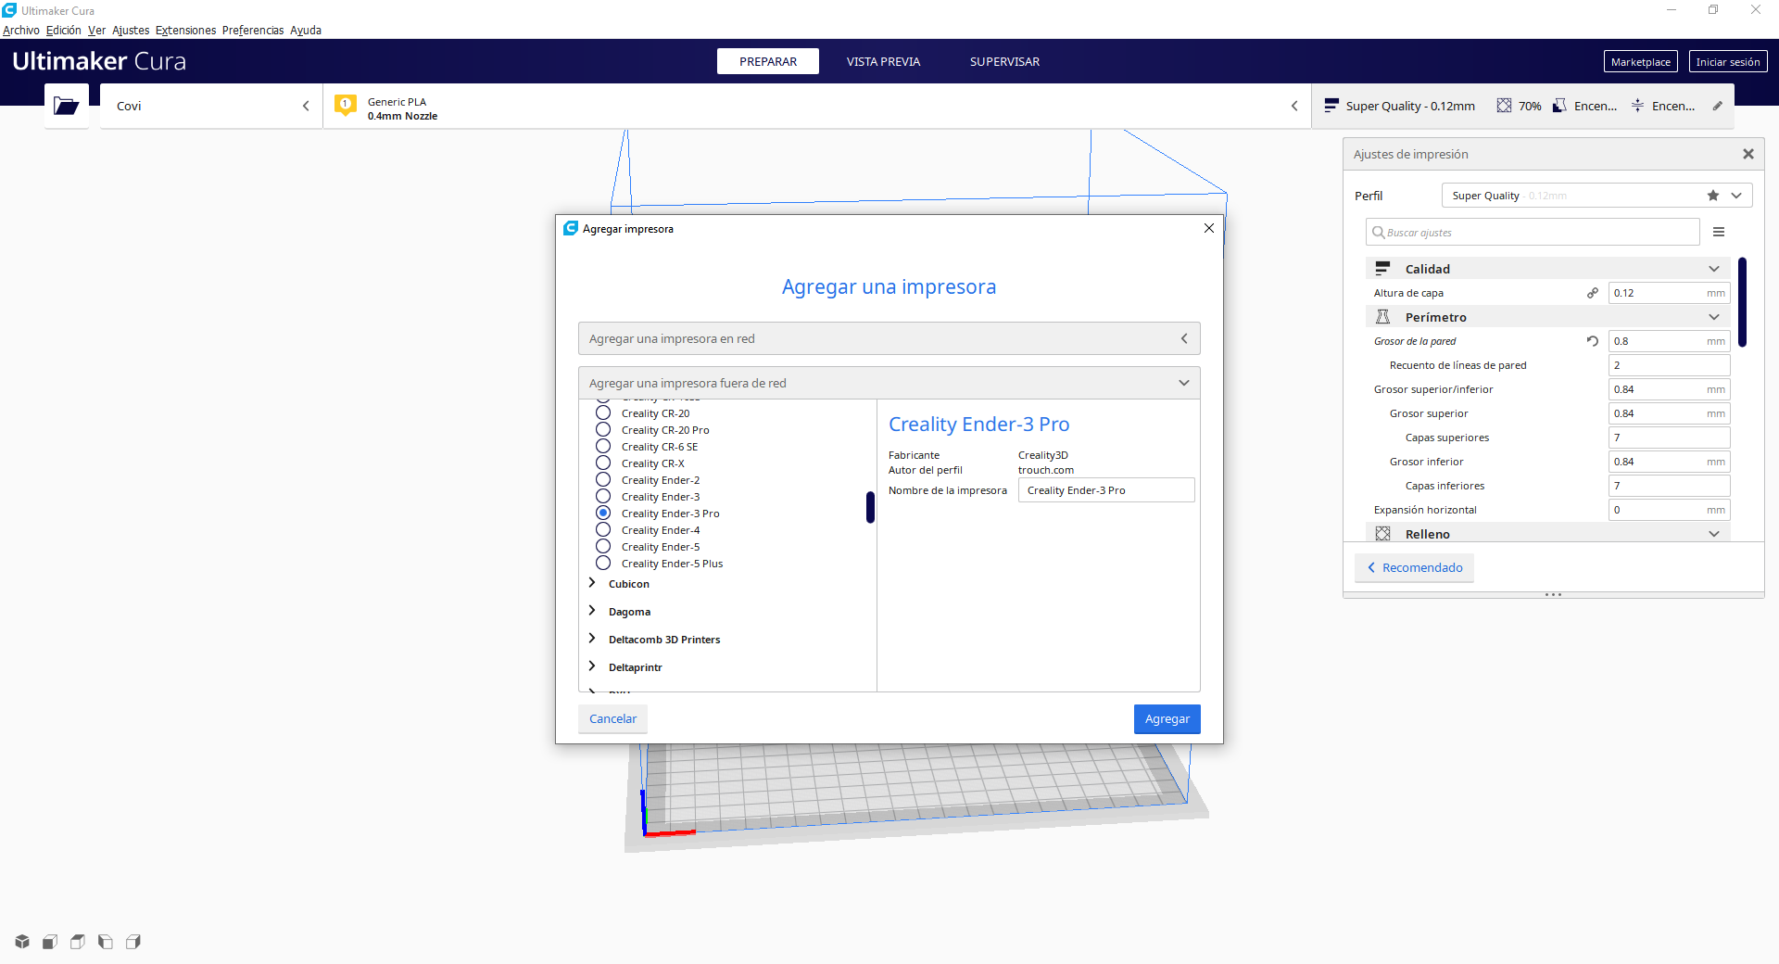Click the pencil edit print settings icon

coord(1717,106)
